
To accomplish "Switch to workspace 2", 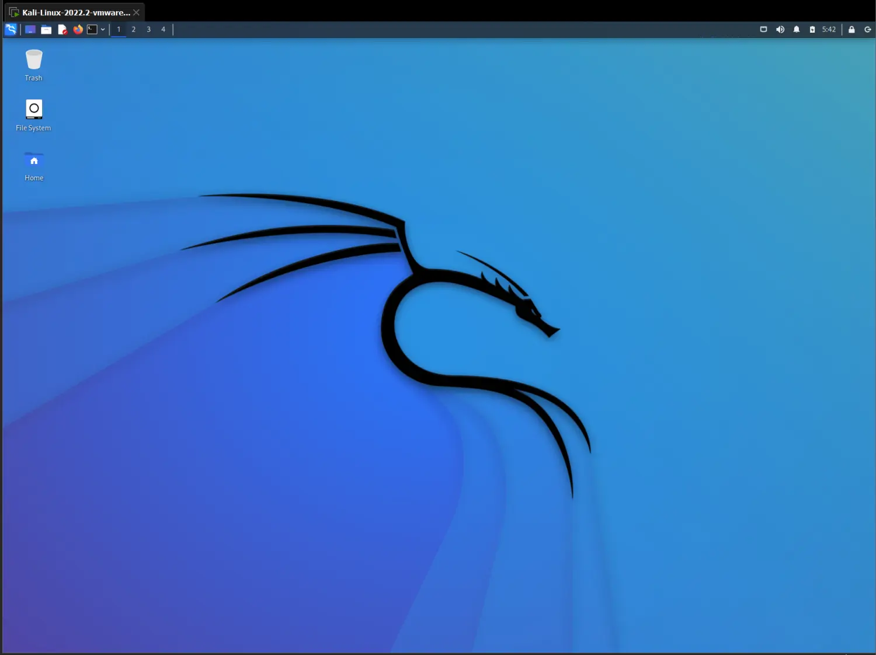I will pos(134,29).
